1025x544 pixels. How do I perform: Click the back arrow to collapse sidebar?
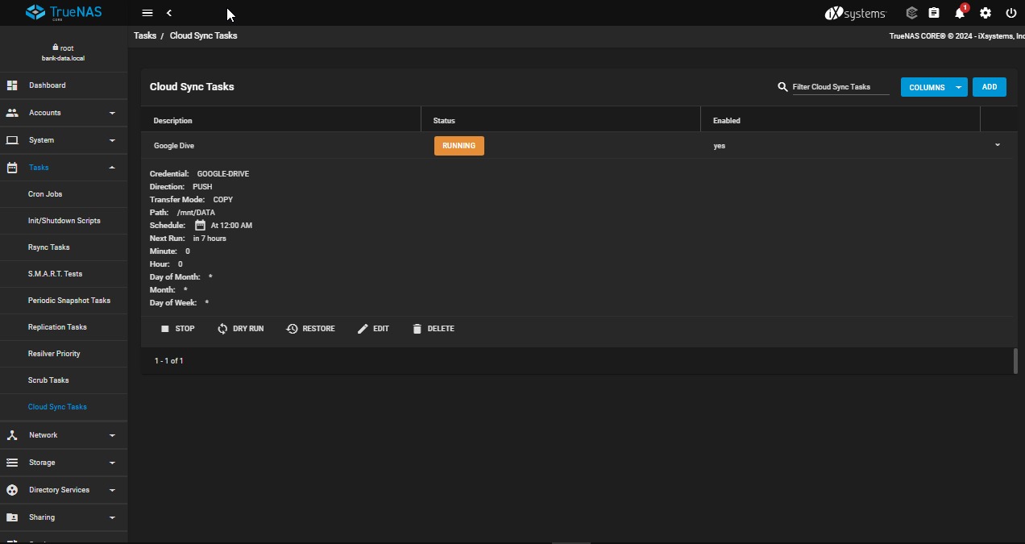[169, 13]
